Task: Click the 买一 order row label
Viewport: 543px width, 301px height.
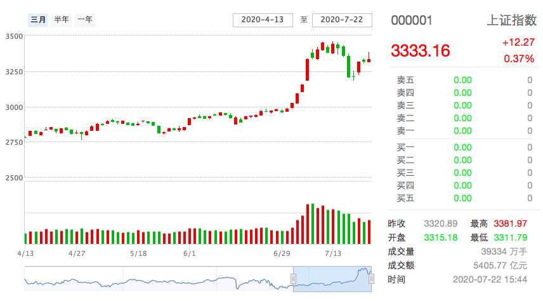Action: [405, 147]
